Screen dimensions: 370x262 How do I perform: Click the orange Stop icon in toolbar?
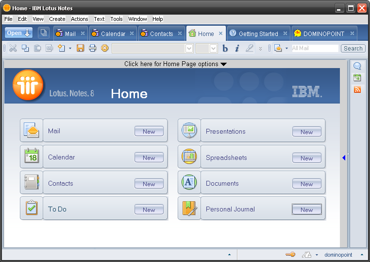point(104,48)
